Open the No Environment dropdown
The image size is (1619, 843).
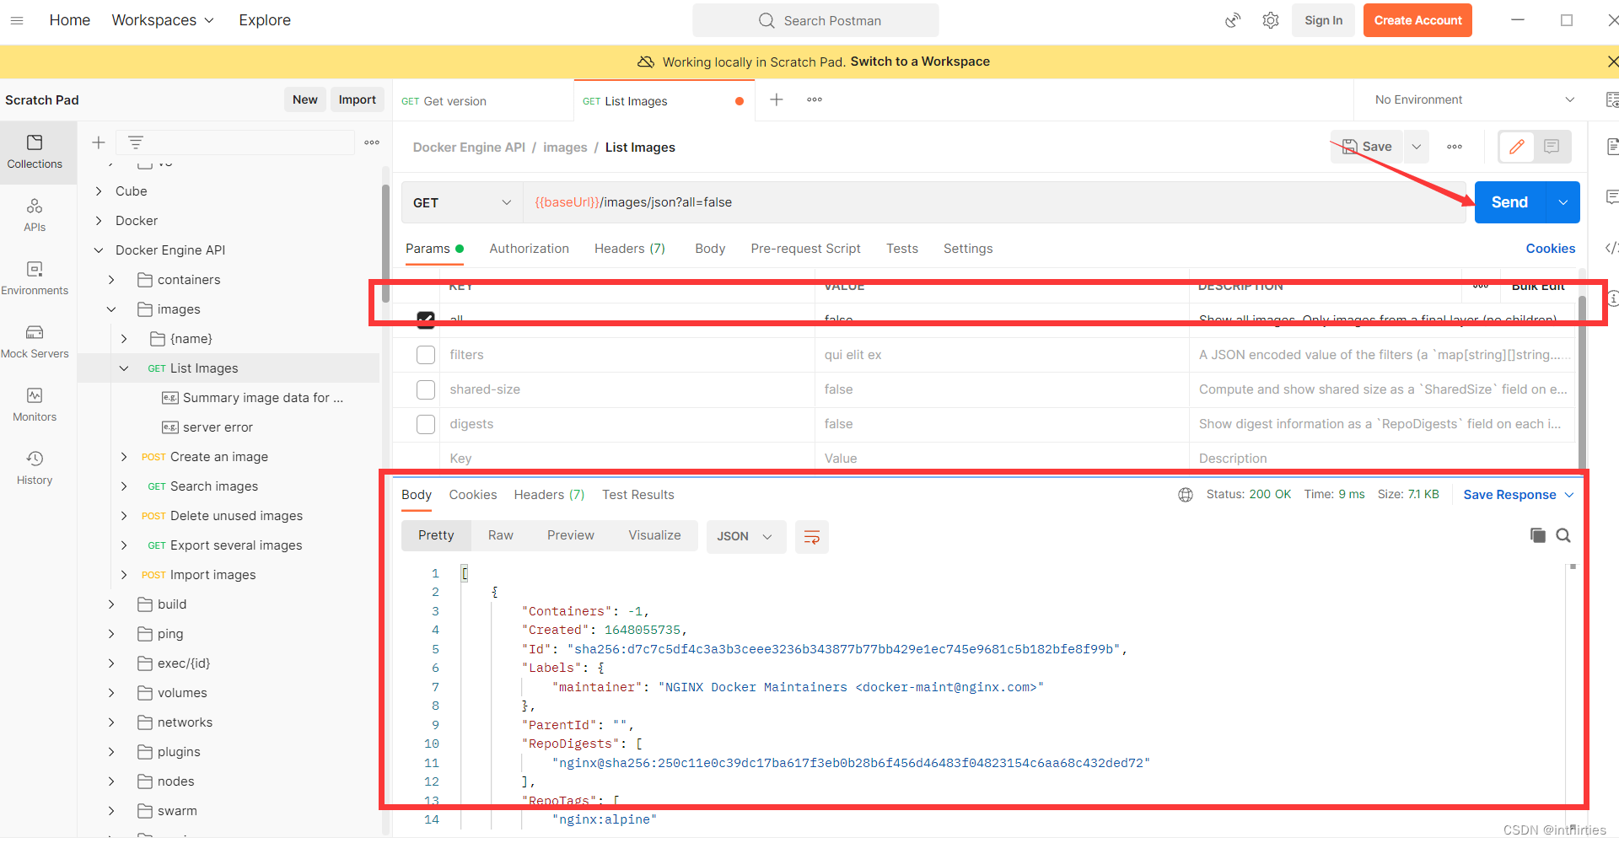point(1474,99)
